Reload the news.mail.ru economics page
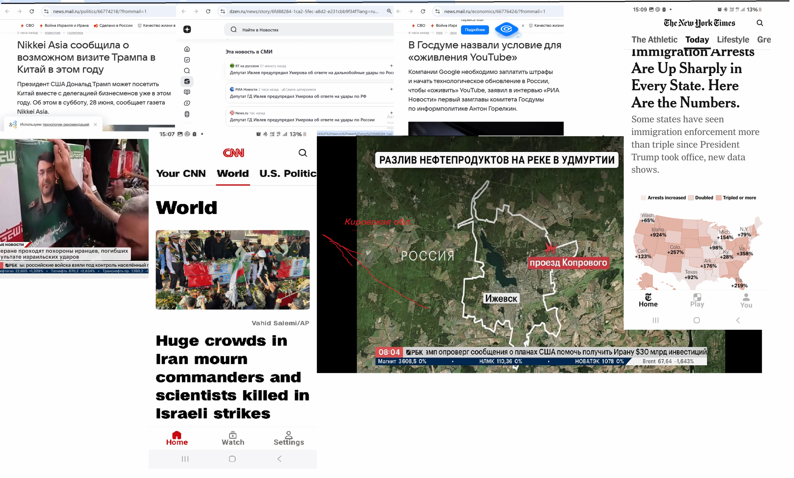Image resolution: width=794 pixels, height=478 pixels. click(423, 11)
